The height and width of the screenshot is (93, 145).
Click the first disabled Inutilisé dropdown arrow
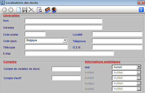[x=139, y=72]
